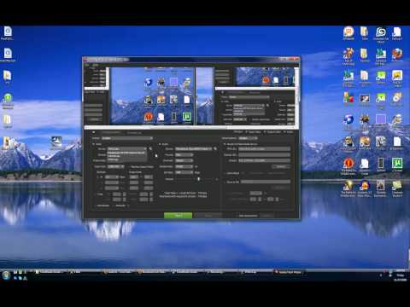
Task: Click the FMS URL input field
Action: click(264, 148)
